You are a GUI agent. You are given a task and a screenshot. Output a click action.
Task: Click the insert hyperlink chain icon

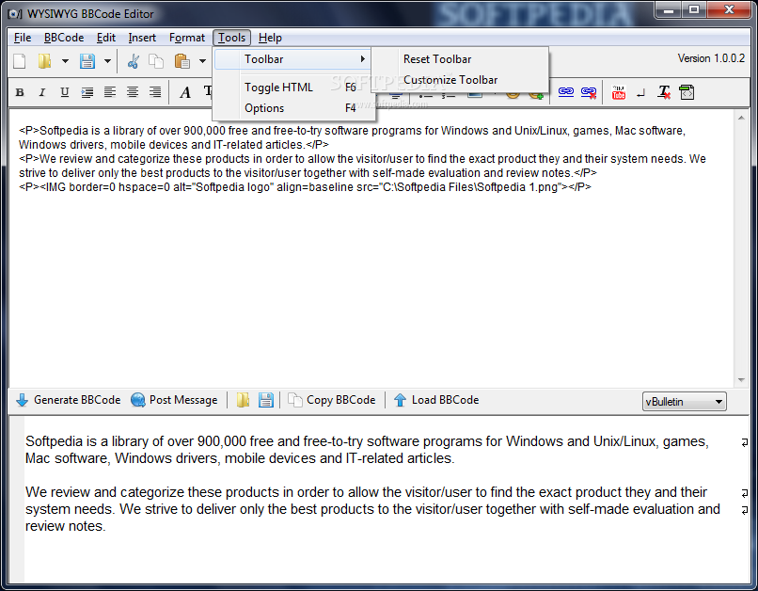point(565,92)
